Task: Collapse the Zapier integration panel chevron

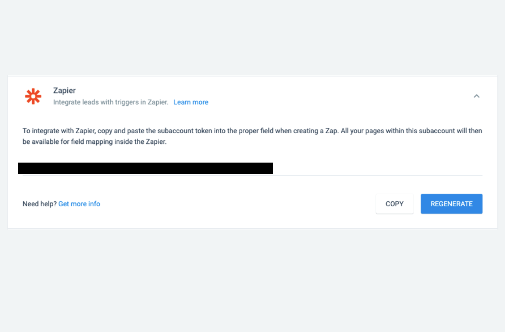Action: (x=476, y=96)
